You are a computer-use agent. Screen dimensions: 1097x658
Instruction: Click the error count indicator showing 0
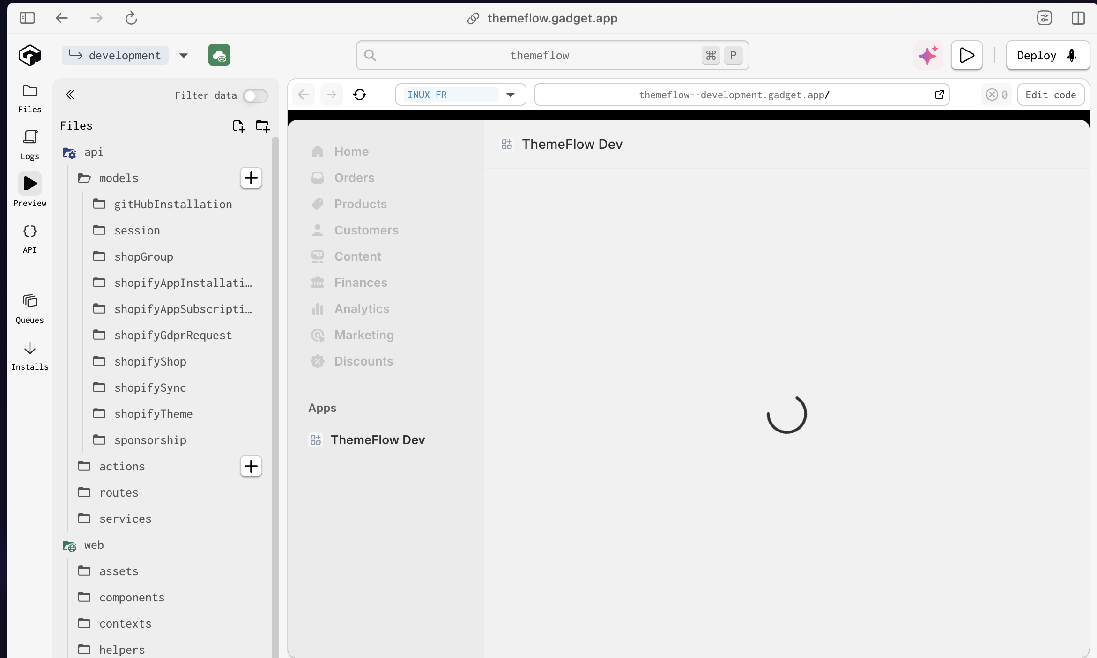point(996,95)
